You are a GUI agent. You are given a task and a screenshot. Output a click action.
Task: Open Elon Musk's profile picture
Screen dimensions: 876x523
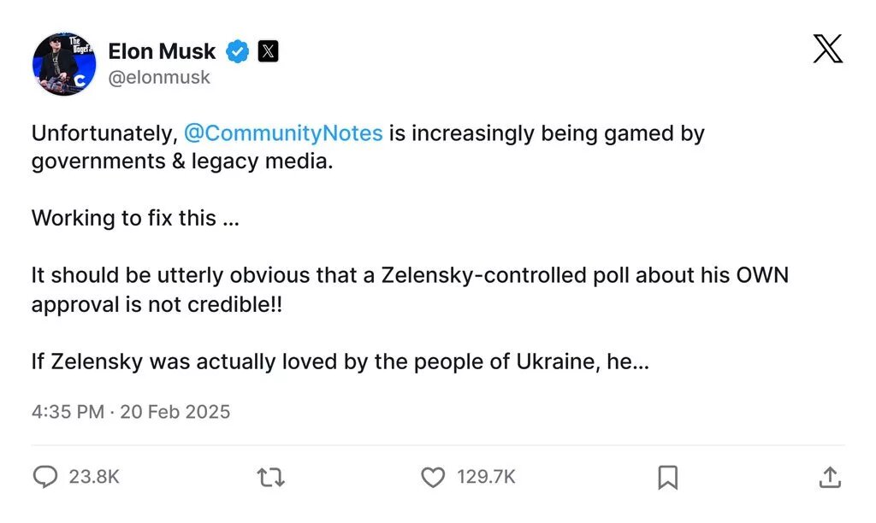pos(64,64)
